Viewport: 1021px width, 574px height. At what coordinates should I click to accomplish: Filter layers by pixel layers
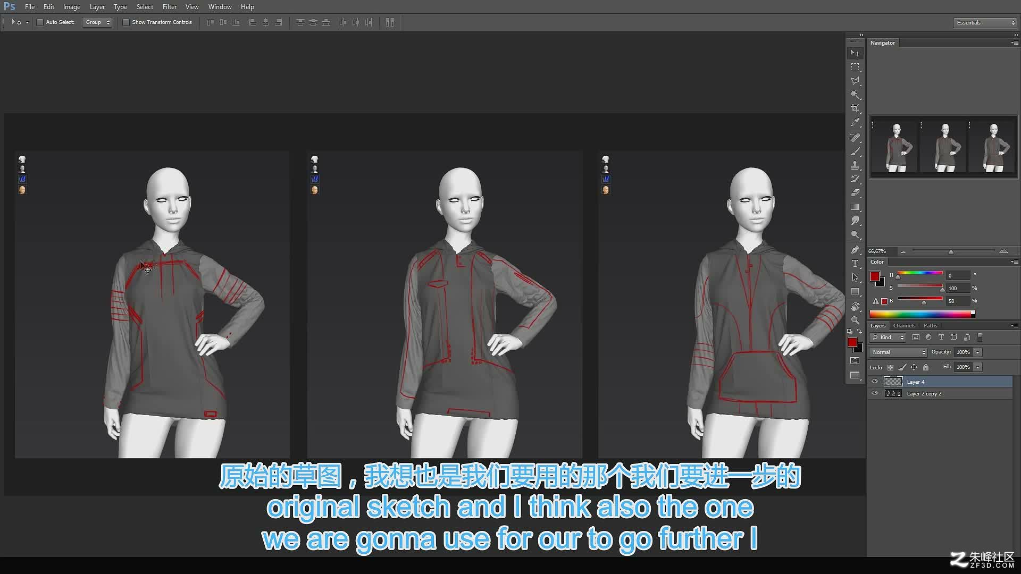pos(916,337)
